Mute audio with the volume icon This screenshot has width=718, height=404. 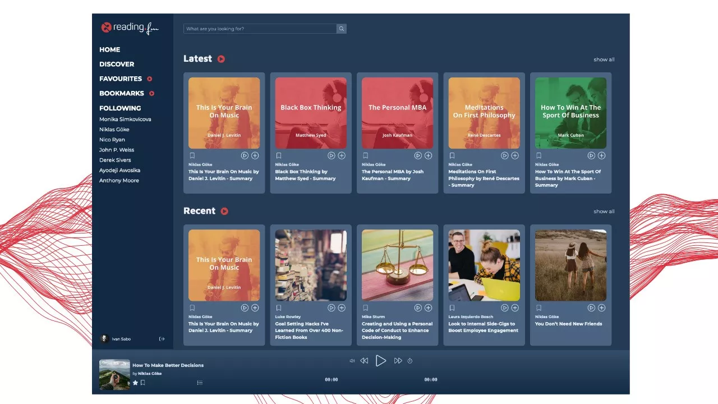pos(352,361)
